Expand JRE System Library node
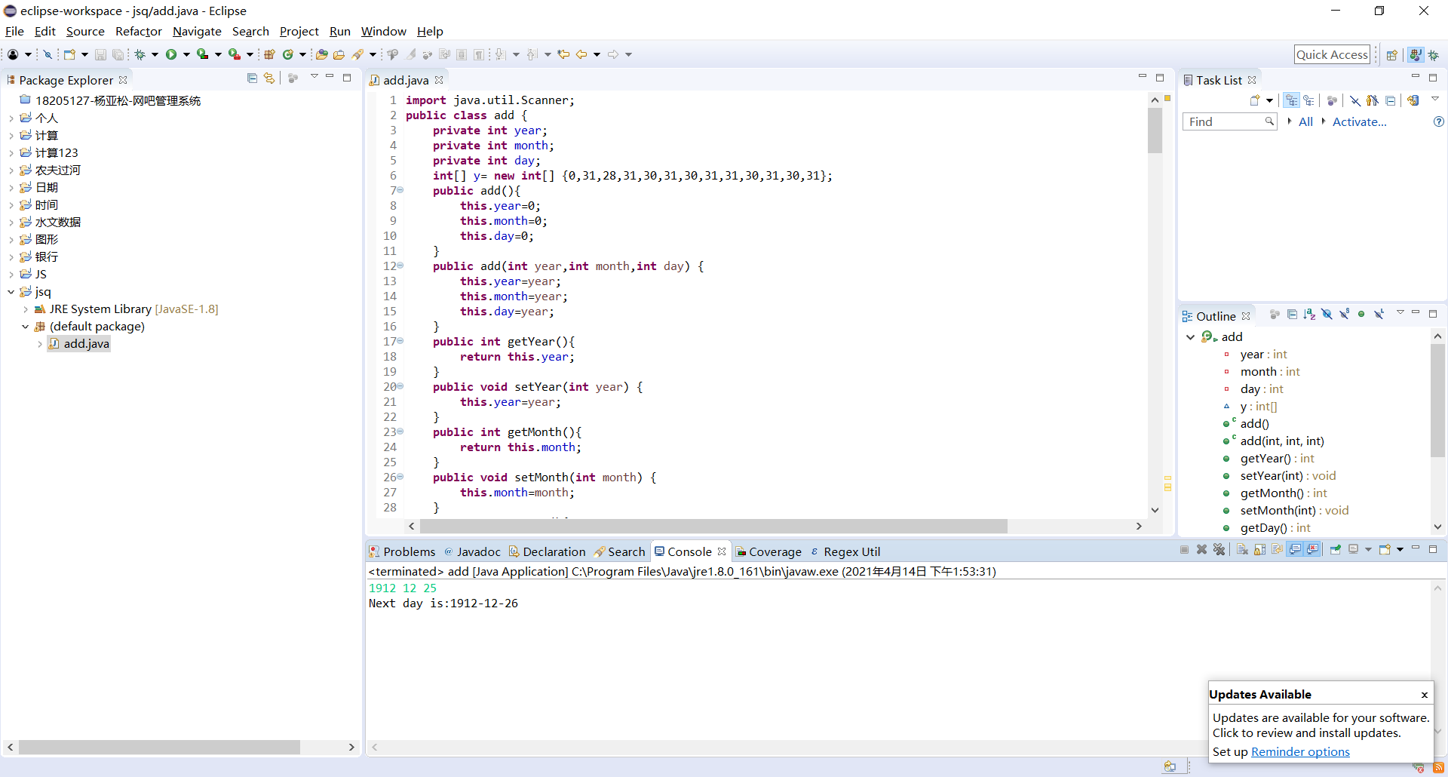The width and height of the screenshot is (1448, 777). pyautogui.click(x=25, y=309)
